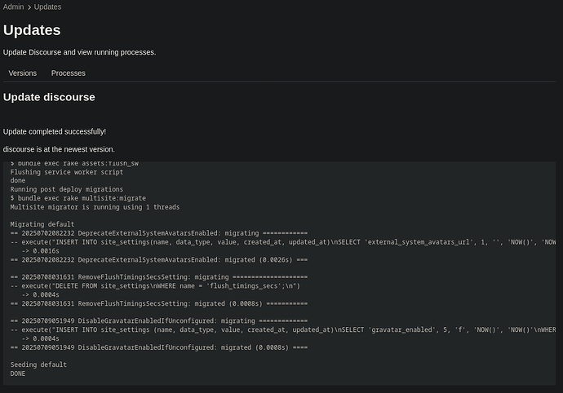Select 'RemoveFlushTimingsSecsSetting: migrated (0.0008s)' line

click(159, 303)
